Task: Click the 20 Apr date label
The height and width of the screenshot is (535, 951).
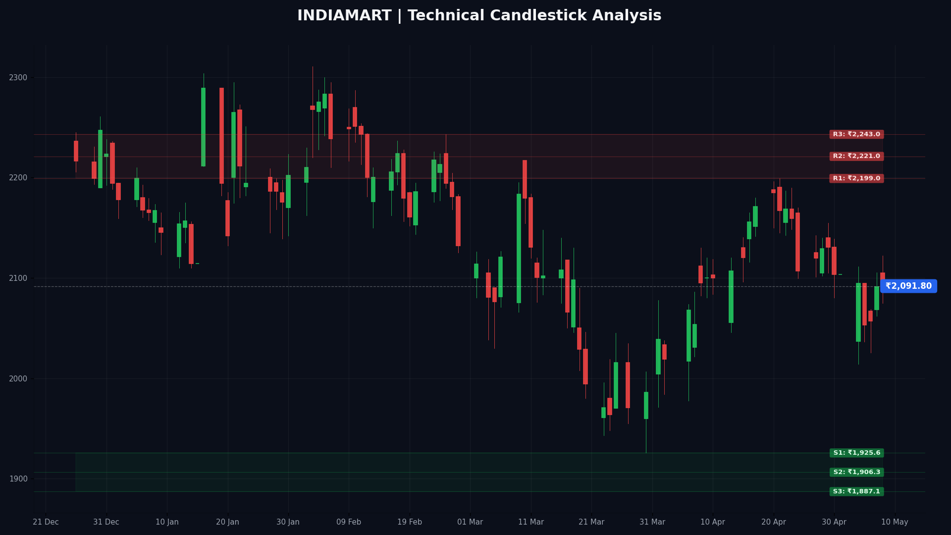Action: [x=774, y=522]
